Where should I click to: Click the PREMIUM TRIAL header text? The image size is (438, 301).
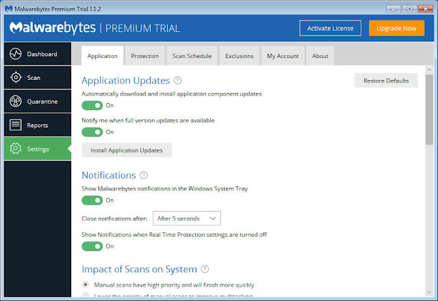[142, 29]
